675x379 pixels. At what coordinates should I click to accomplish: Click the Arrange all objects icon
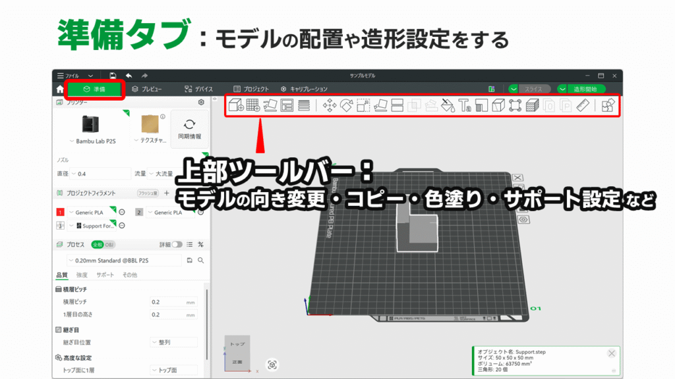click(x=287, y=105)
